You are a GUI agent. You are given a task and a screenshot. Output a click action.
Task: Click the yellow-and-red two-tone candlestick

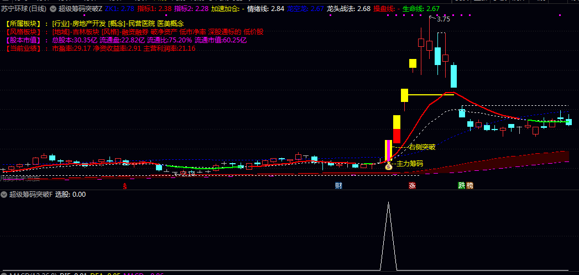[x=397, y=129]
